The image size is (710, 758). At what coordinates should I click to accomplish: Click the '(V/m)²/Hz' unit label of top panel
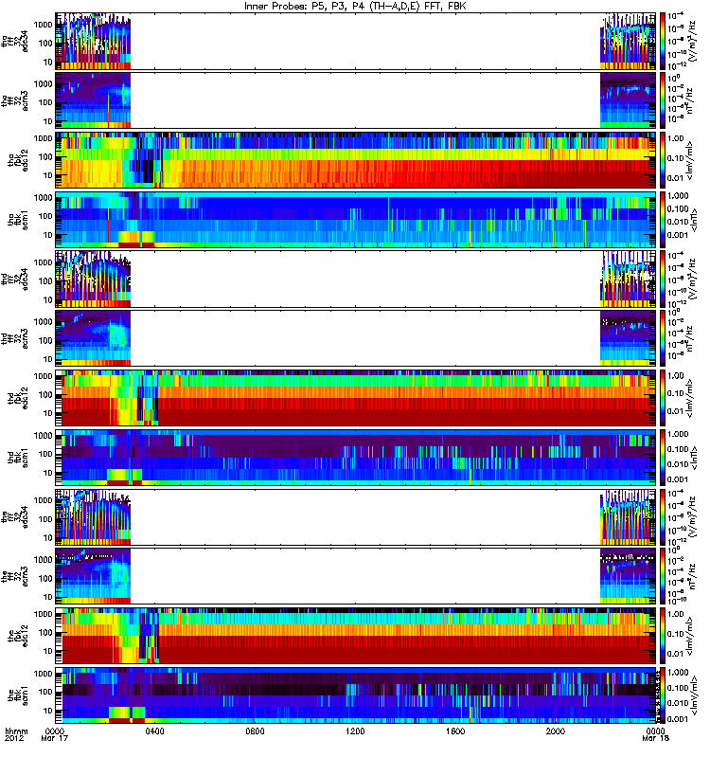pyautogui.click(x=693, y=41)
